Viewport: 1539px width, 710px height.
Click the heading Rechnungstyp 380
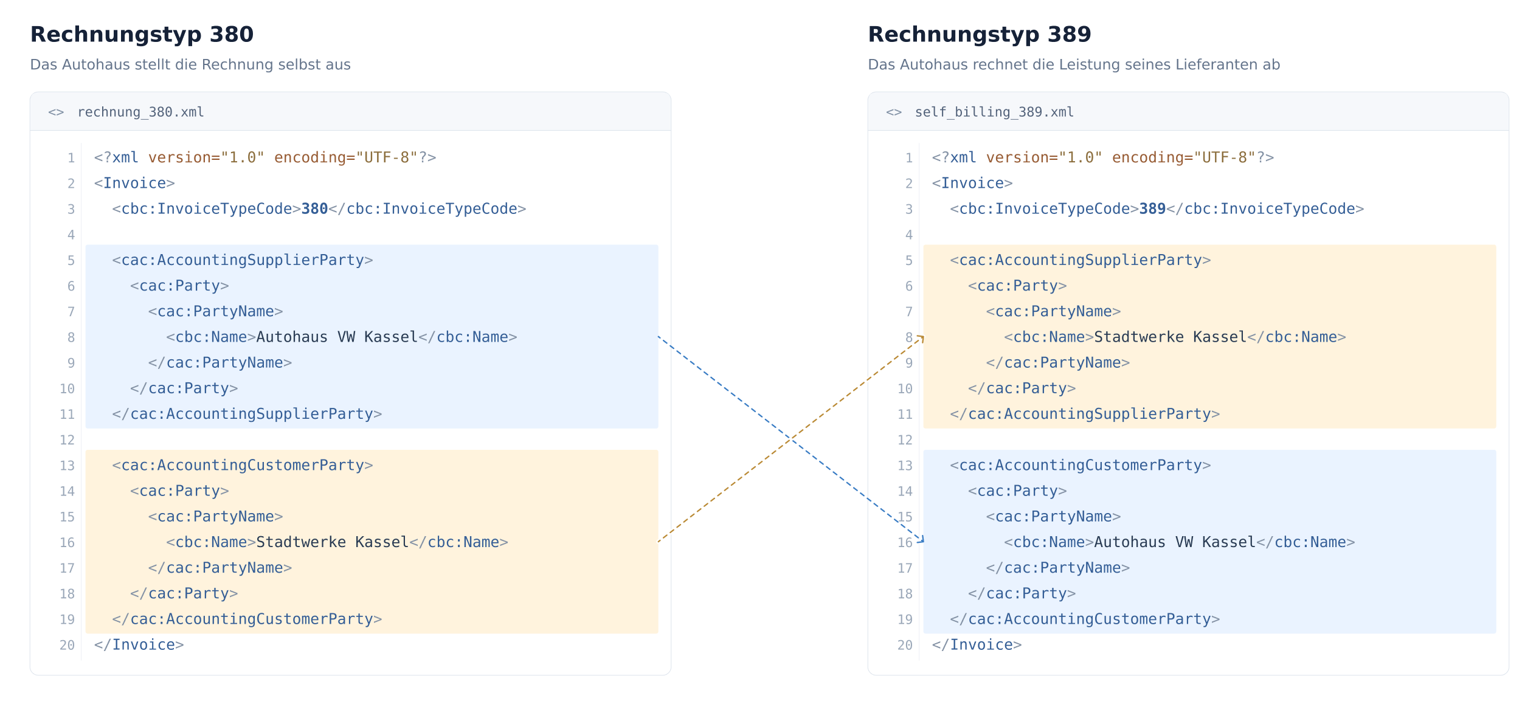tap(142, 35)
